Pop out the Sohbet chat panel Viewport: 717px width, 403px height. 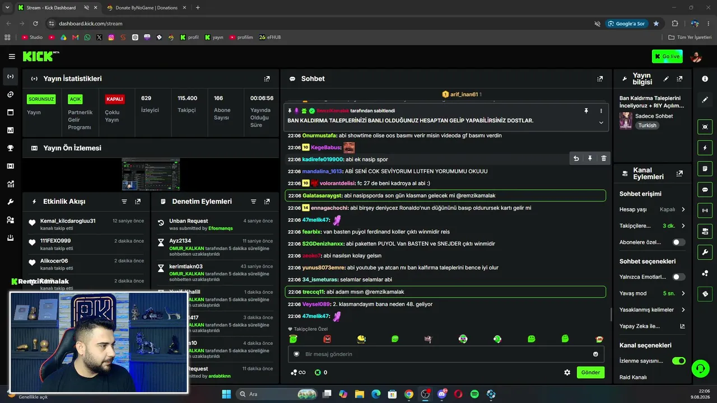(600, 79)
